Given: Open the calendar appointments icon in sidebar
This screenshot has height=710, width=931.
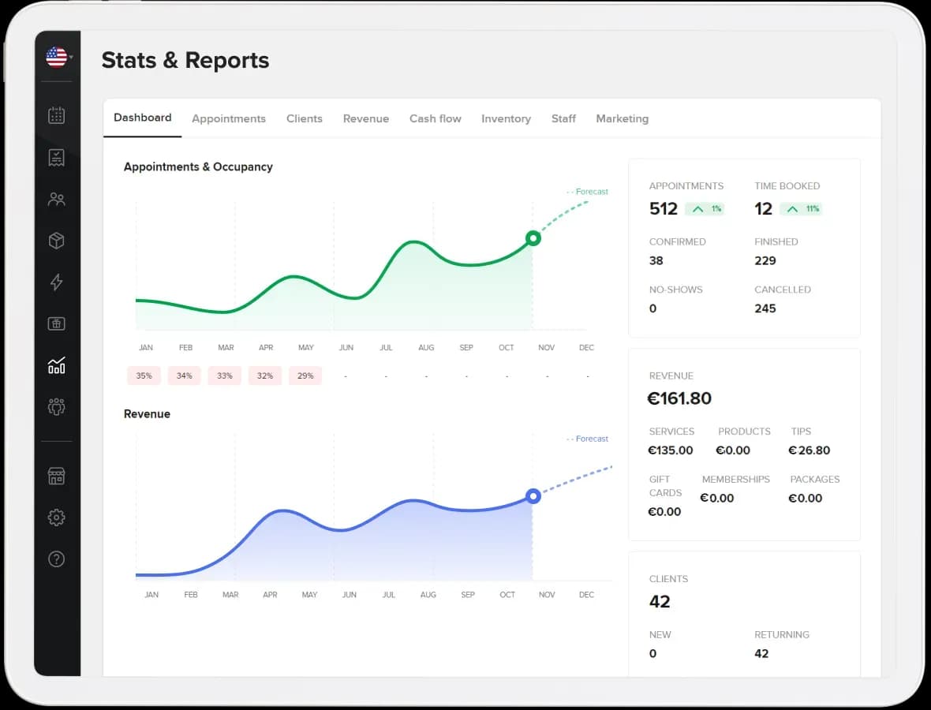Looking at the screenshot, I should click(56, 115).
